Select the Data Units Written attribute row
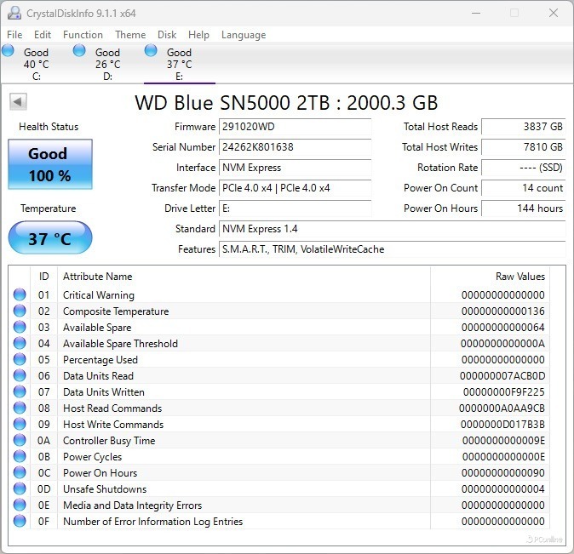The image size is (574, 554). pyautogui.click(x=104, y=392)
